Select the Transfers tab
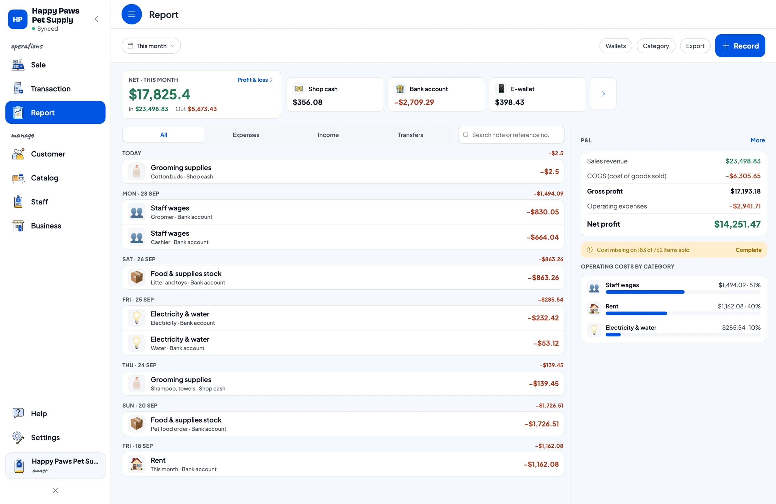Viewport: 776px width, 504px height. pyautogui.click(x=410, y=135)
